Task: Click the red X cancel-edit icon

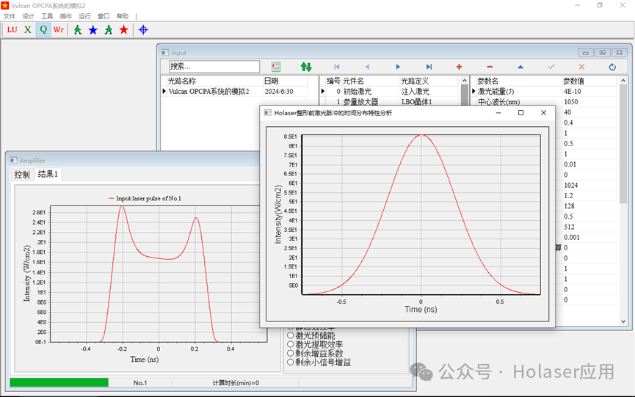Action: pyautogui.click(x=581, y=67)
